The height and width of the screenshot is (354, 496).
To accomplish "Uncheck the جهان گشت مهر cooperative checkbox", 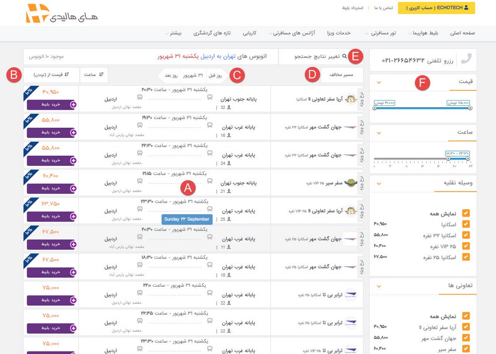I will [x=466, y=338].
